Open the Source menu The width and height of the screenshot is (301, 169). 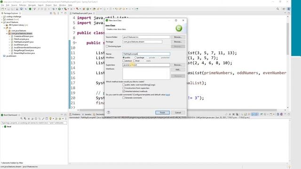tap(14, 5)
